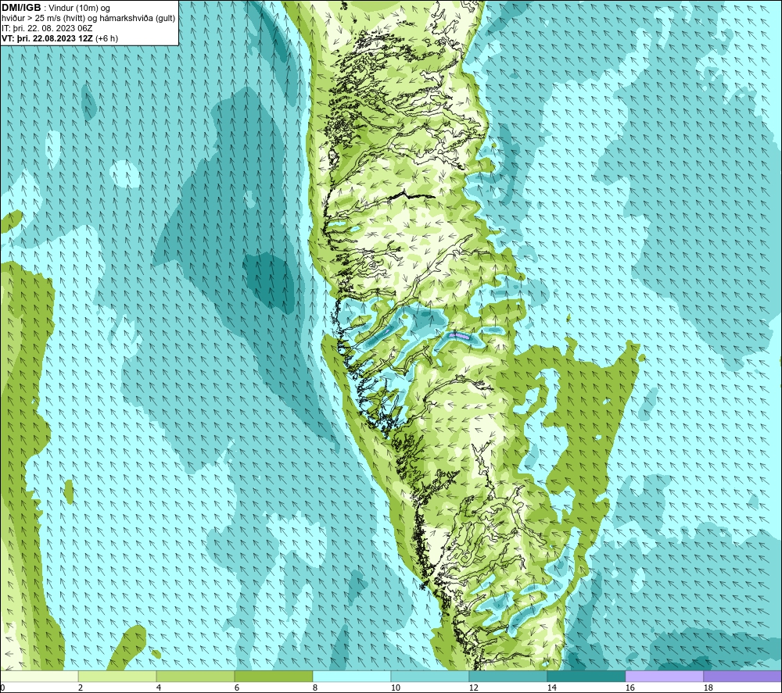Click the legend tick label "16"
The width and height of the screenshot is (782, 693).
tap(630, 688)
